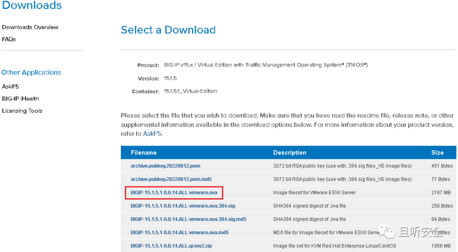Image resolution: width=458 pixels, height=252 pixels.
Task: Click the Description column header
Action: (290, 152)
